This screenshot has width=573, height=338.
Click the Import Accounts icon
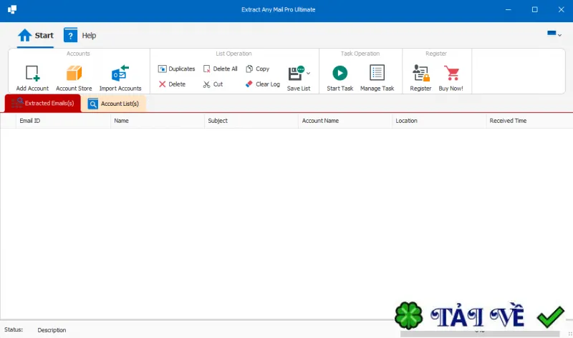coord(120,73)
